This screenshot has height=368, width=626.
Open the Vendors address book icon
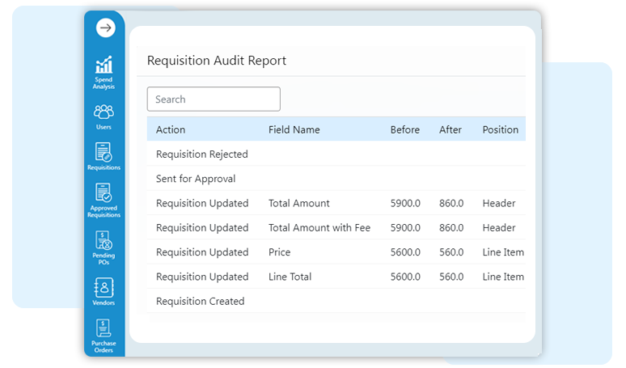(x=104, y=291)
